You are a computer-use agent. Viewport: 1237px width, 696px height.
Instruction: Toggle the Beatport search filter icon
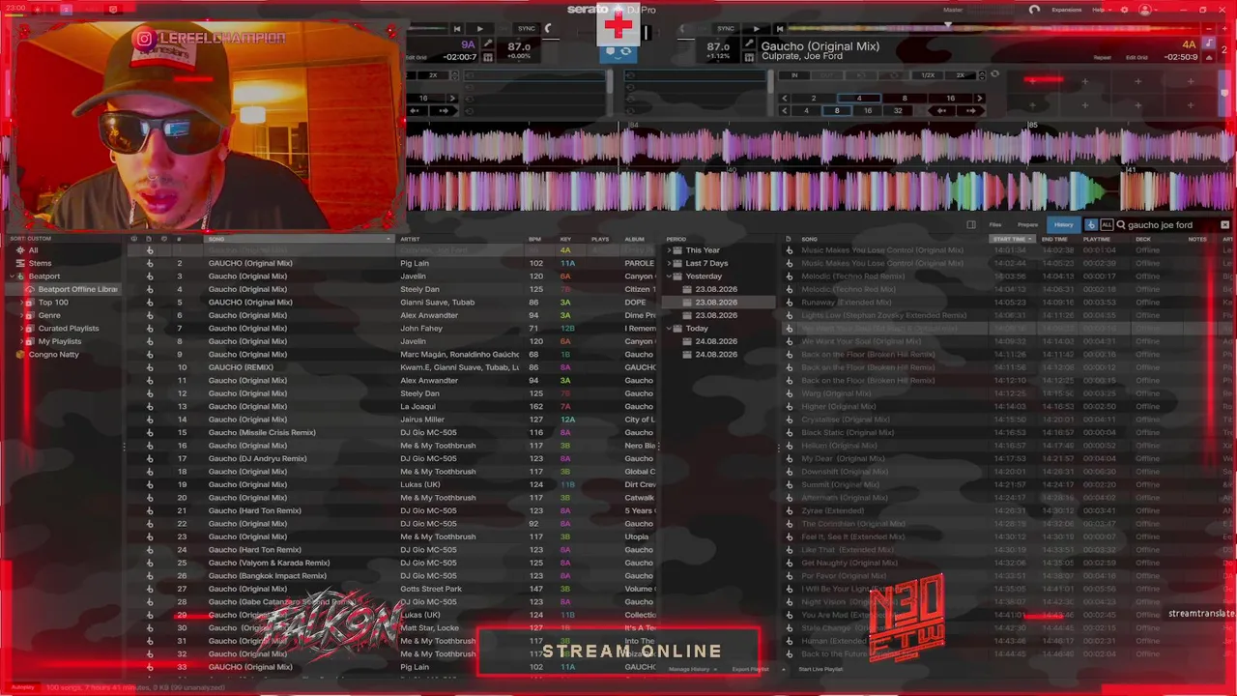point(1091,225)
